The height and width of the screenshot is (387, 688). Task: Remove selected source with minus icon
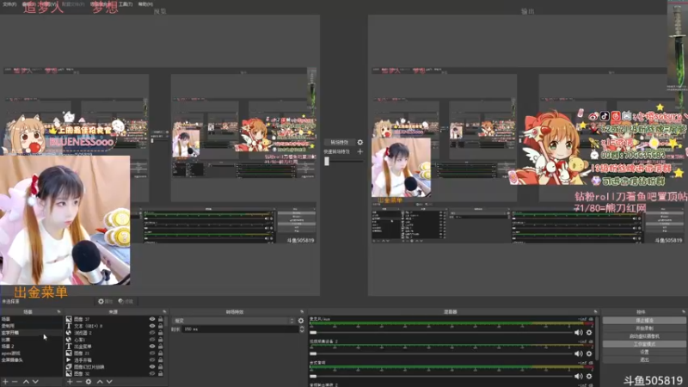coord(79,382)
